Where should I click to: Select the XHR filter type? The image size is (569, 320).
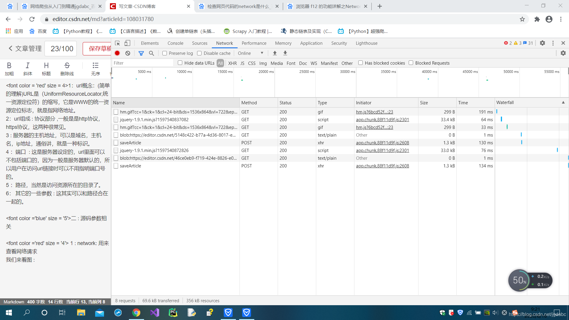[x=232, y=63]
